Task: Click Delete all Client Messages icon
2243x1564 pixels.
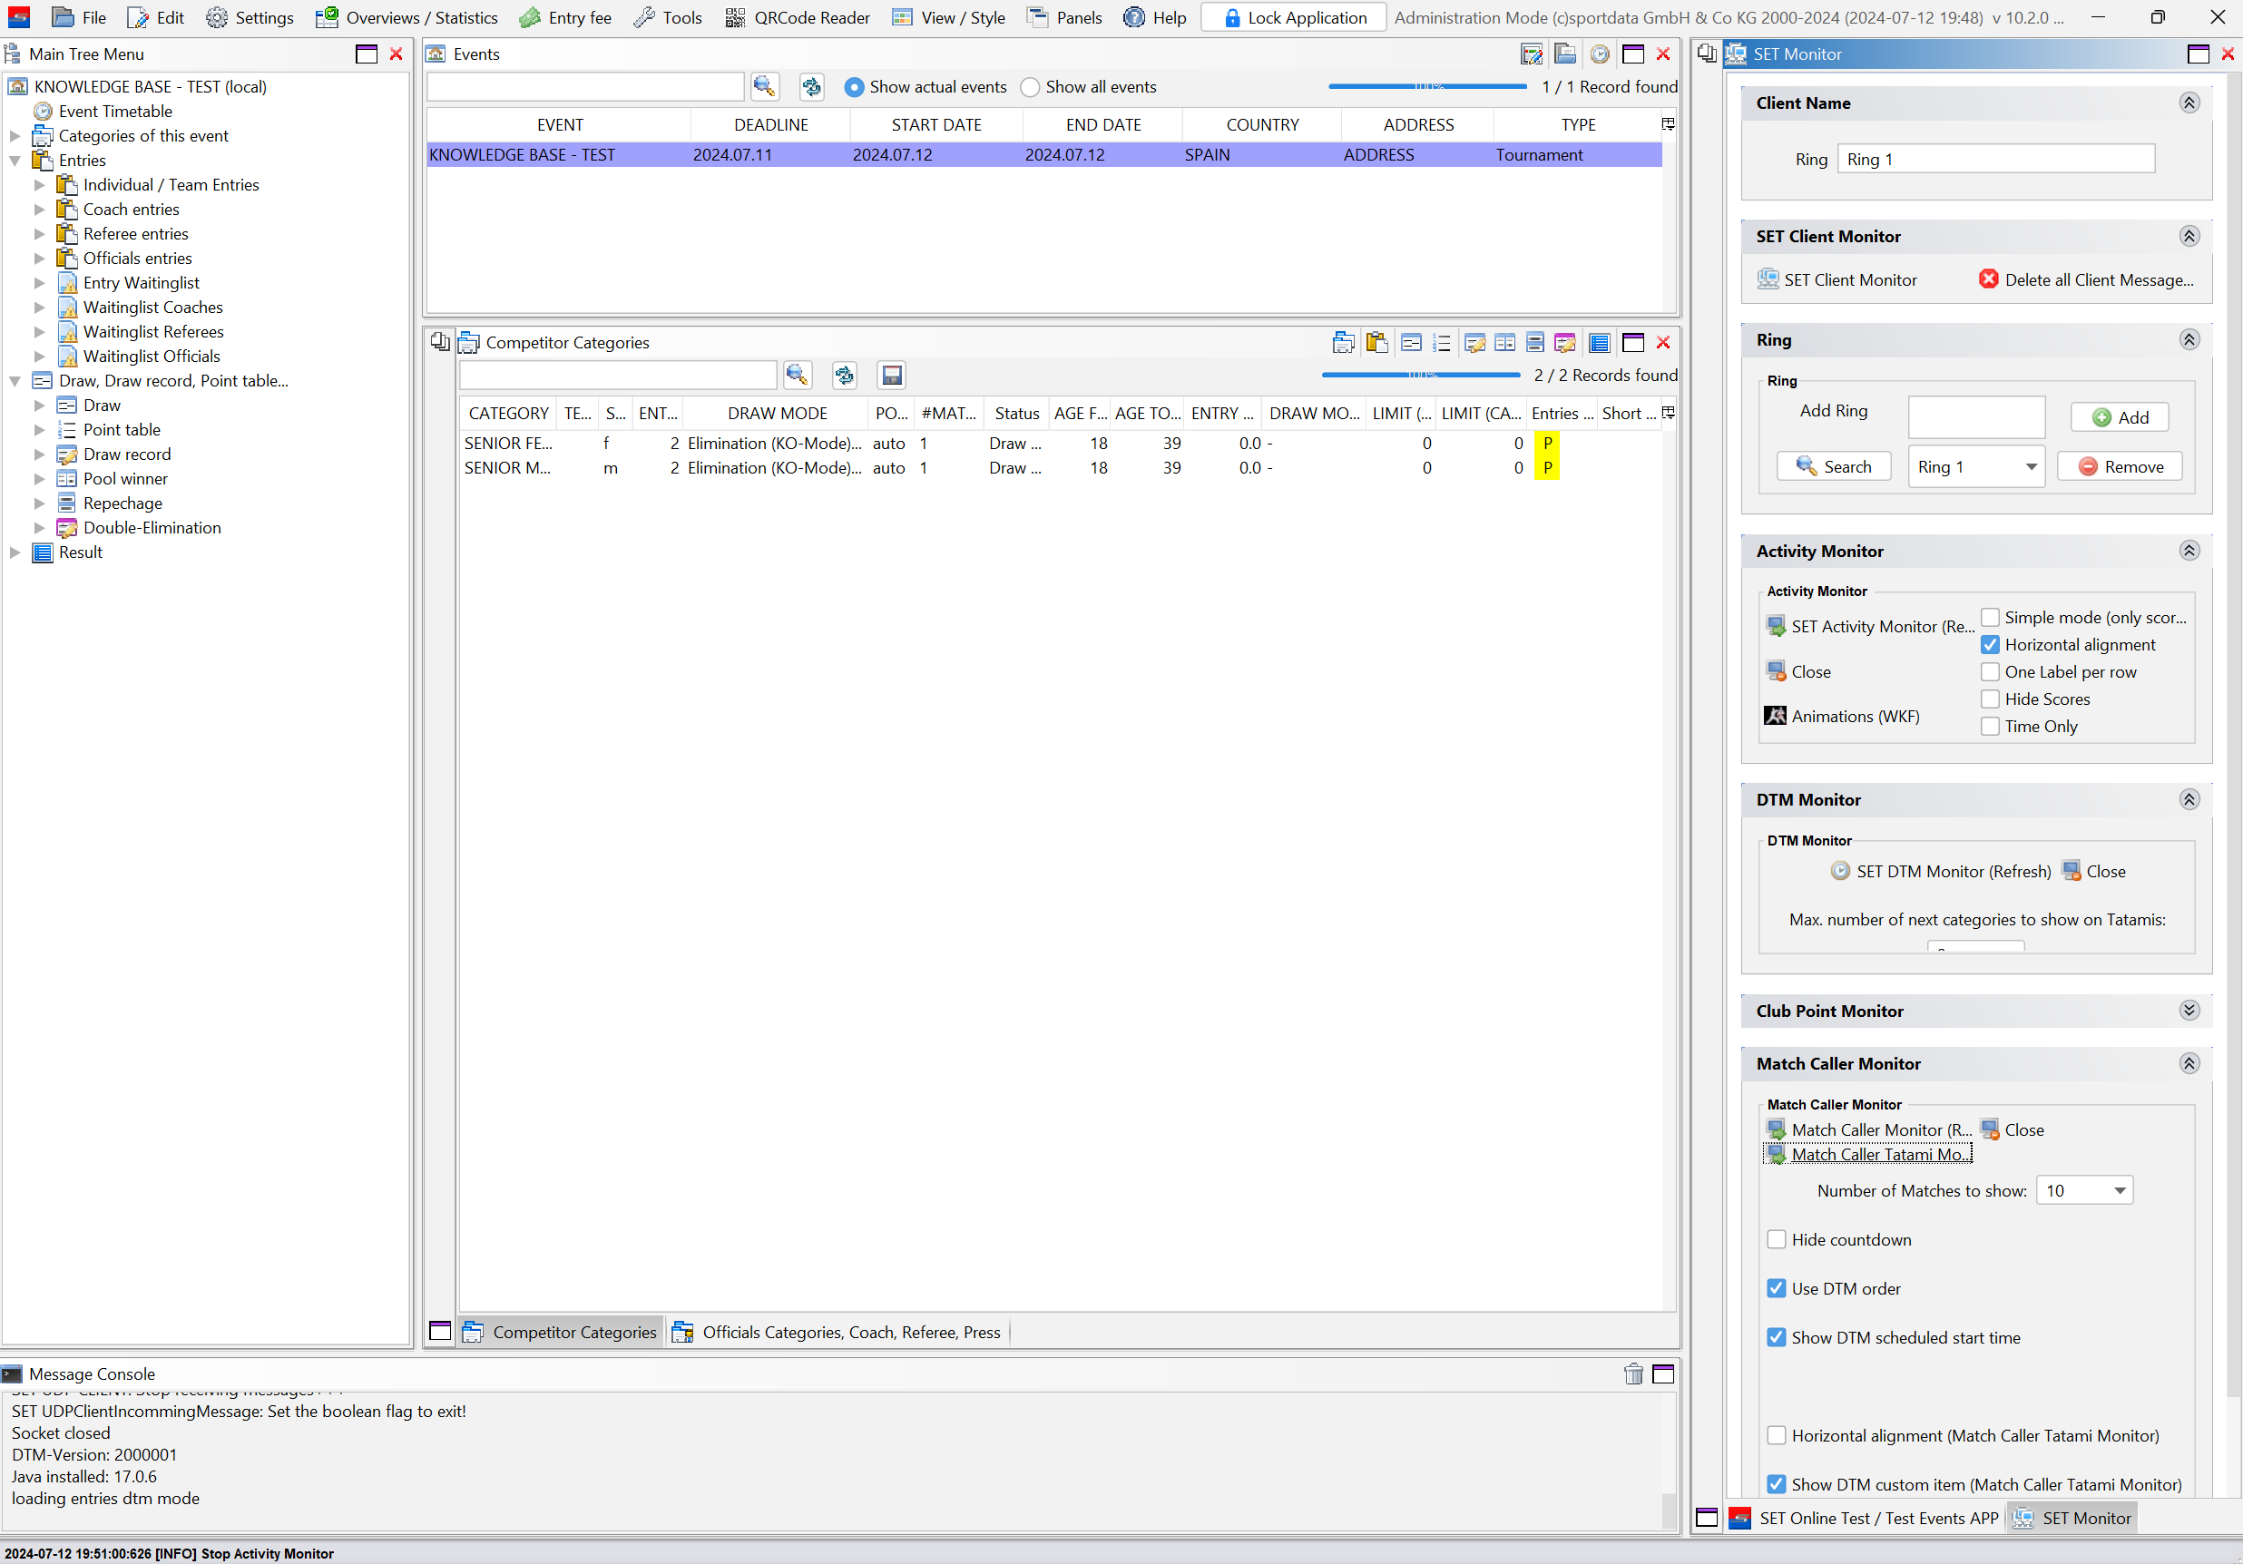Action: click(1988, 279)
